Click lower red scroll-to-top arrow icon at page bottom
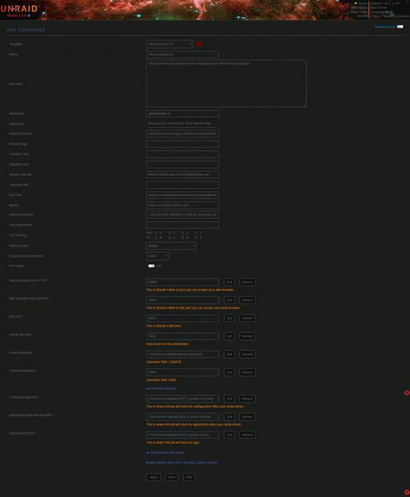The height and width of the screenshot is (497, 410). [x=407, y=492]
